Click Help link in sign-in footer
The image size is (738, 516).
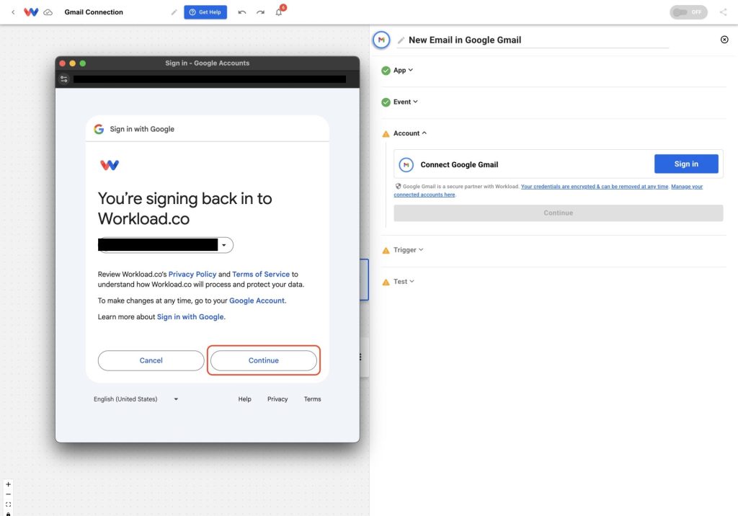(x=245, y=399)
